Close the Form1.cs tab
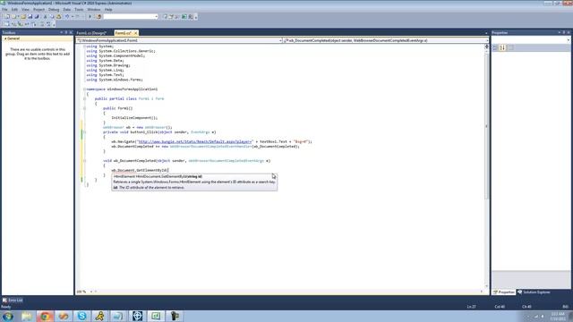The width and height of the screenshot is (573, 322). pos(135,33)
